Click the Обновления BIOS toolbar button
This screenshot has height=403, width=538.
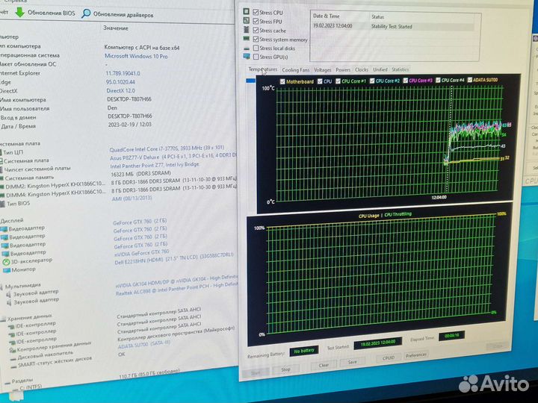pyautogui.click(x=46, y=13)
